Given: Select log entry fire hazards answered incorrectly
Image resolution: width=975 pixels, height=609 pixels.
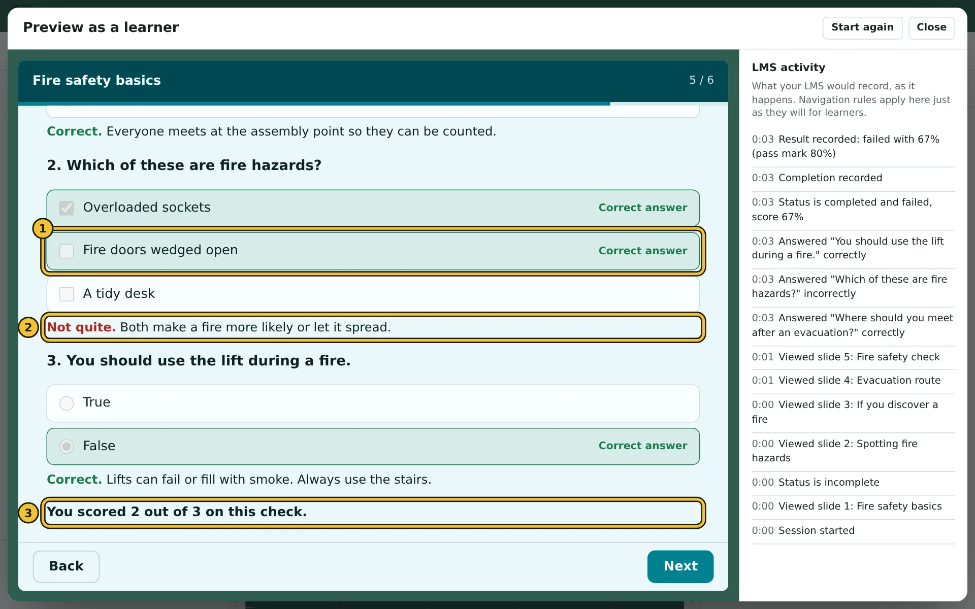Looking at the screenshot, I should [853, 286].
